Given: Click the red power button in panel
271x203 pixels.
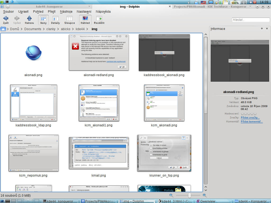Looking at the screenshot, I should (x=255, y=2).
